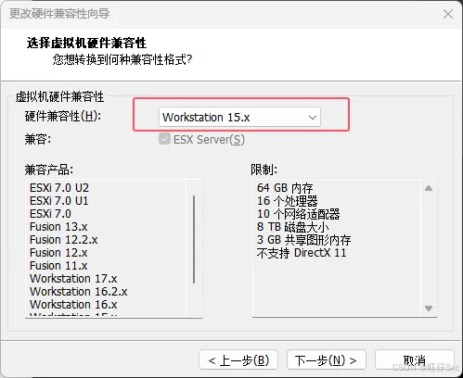Image resolution: width=463 pixels, height=378 pixels.
Task: Select ESXi 7.0 U1 in compatible products
Action: (x=59, y=201)
